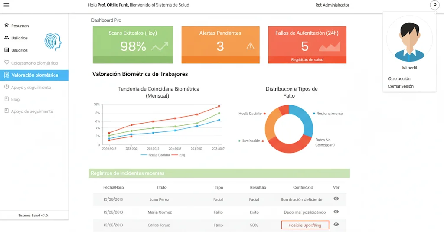Screen dimensions: 444x232
Task: Expand the Apoyo y seguimiento sidebar item
Action: (31, 87)
